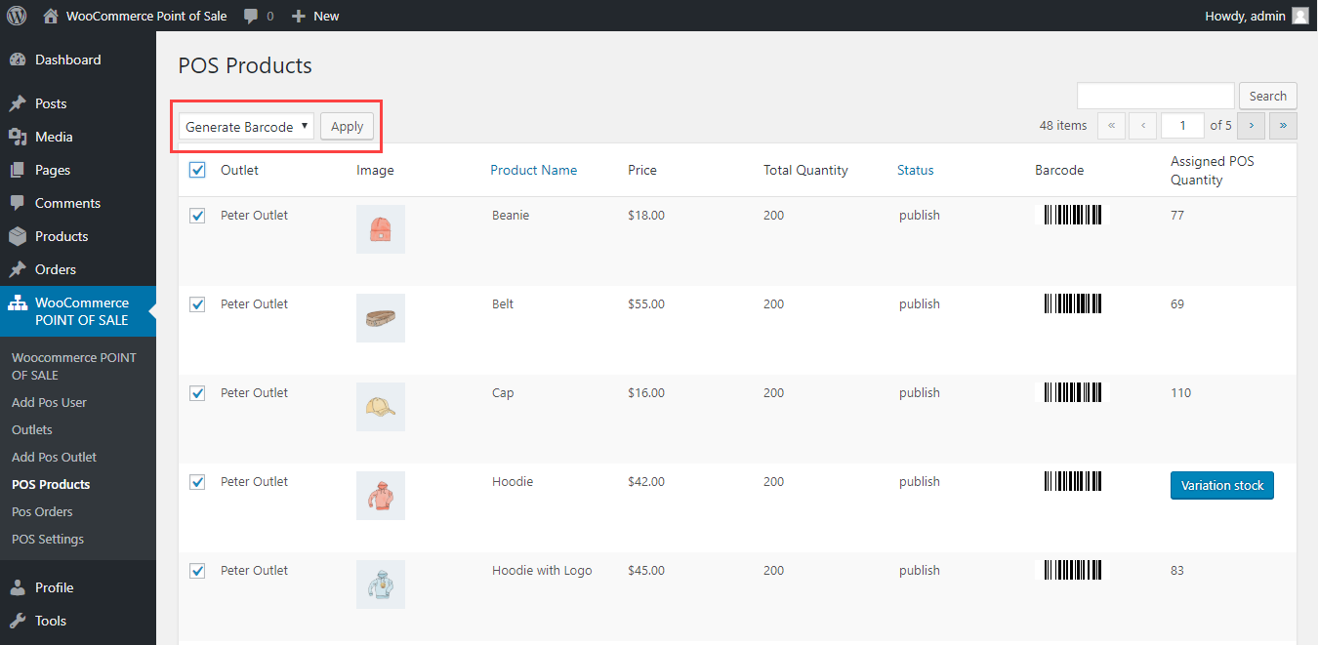Click the Posts pushpin icon
1318x645 pixels.
coord(18,103)
